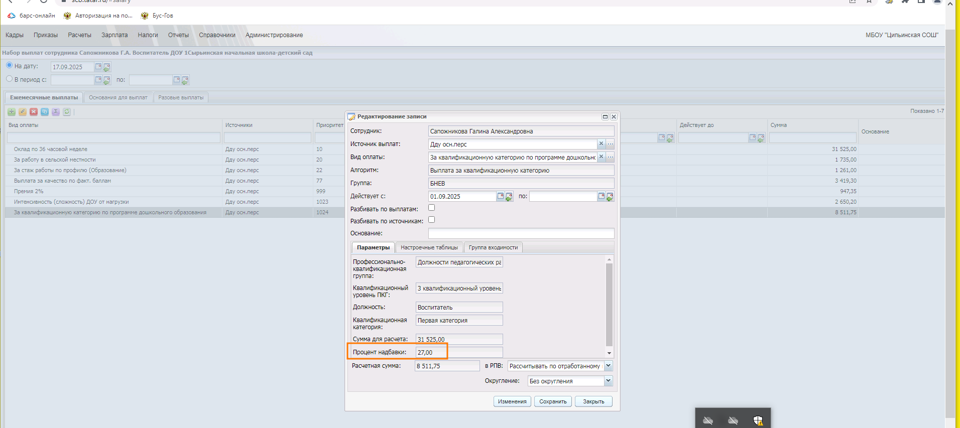Open the 'Администрирование' menu
The image size is (960, 428).
coord(274,35)
